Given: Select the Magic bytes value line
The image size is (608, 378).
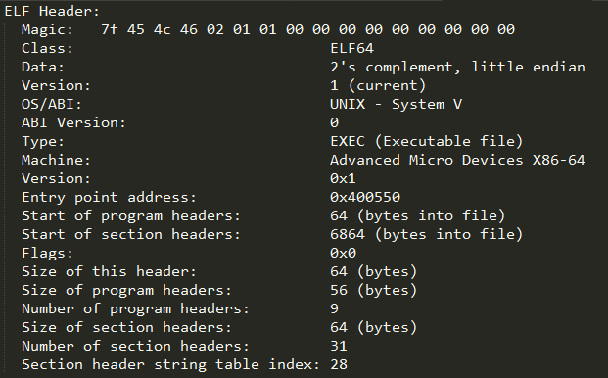Looking at the screenshot, I should (307, 29).
